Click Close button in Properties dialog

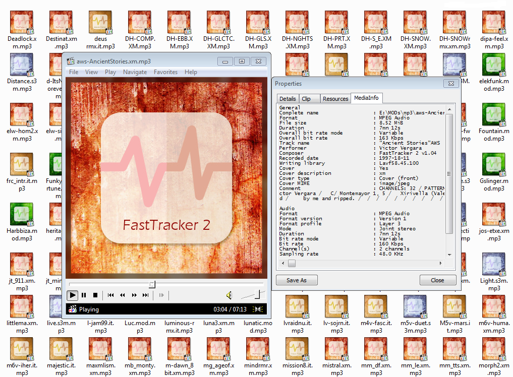[x=437, y=280]
